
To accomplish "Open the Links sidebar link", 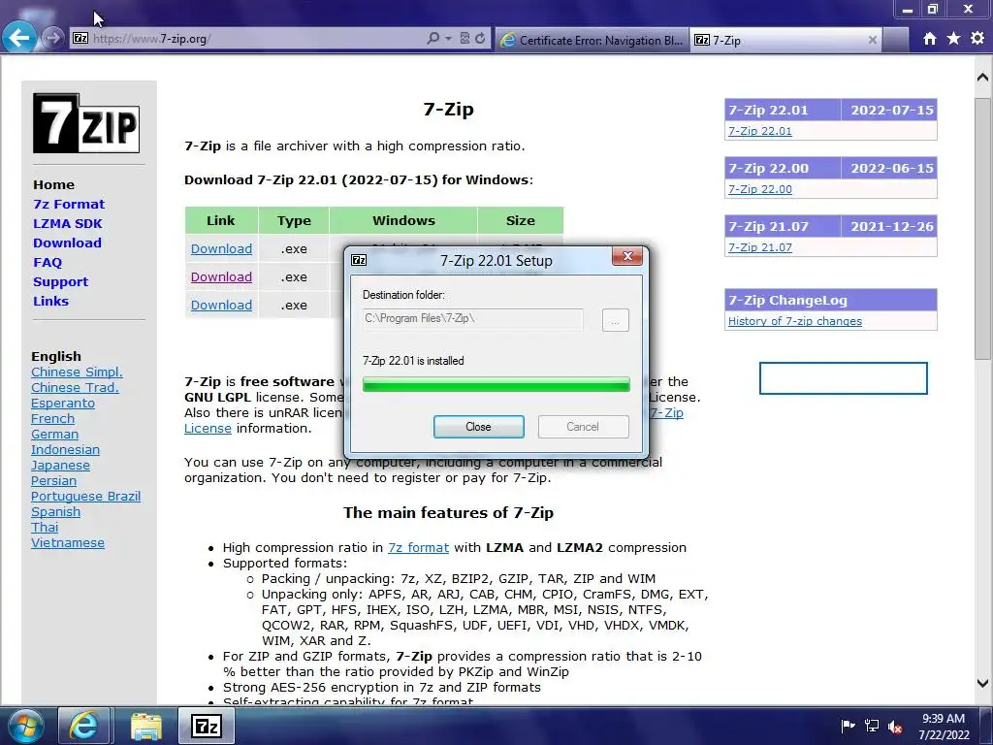I will coord(50,301).
